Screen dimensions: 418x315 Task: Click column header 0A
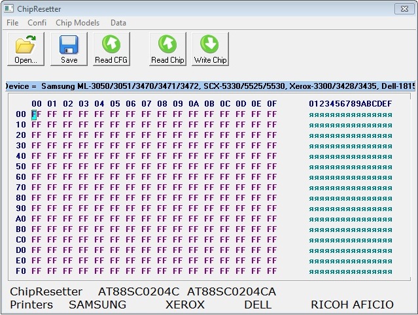click(194, 103)
